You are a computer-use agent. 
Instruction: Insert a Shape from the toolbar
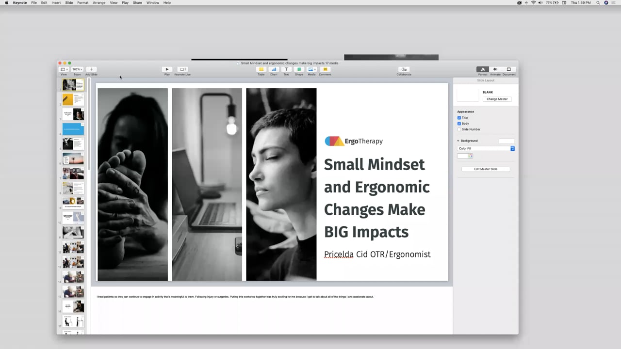point(299,69)
